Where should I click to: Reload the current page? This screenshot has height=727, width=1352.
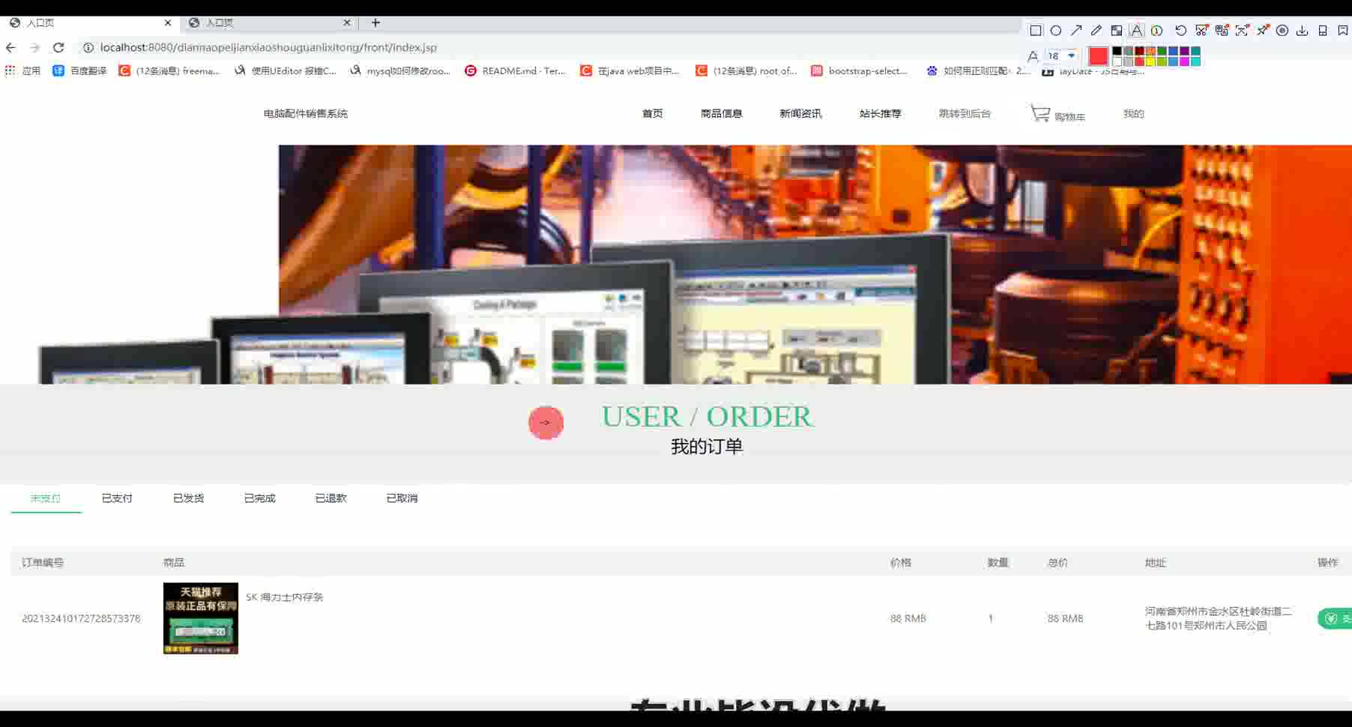(x=58, y=47)
